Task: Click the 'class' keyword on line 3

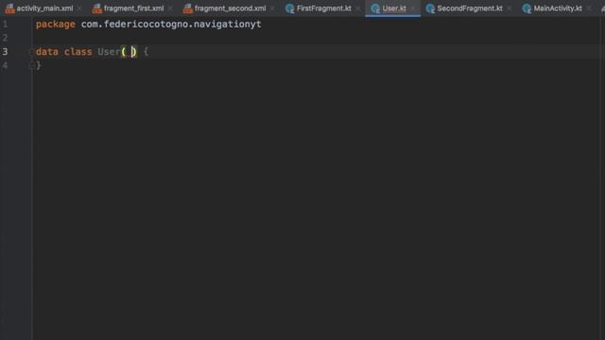Action: coord(78,52)
